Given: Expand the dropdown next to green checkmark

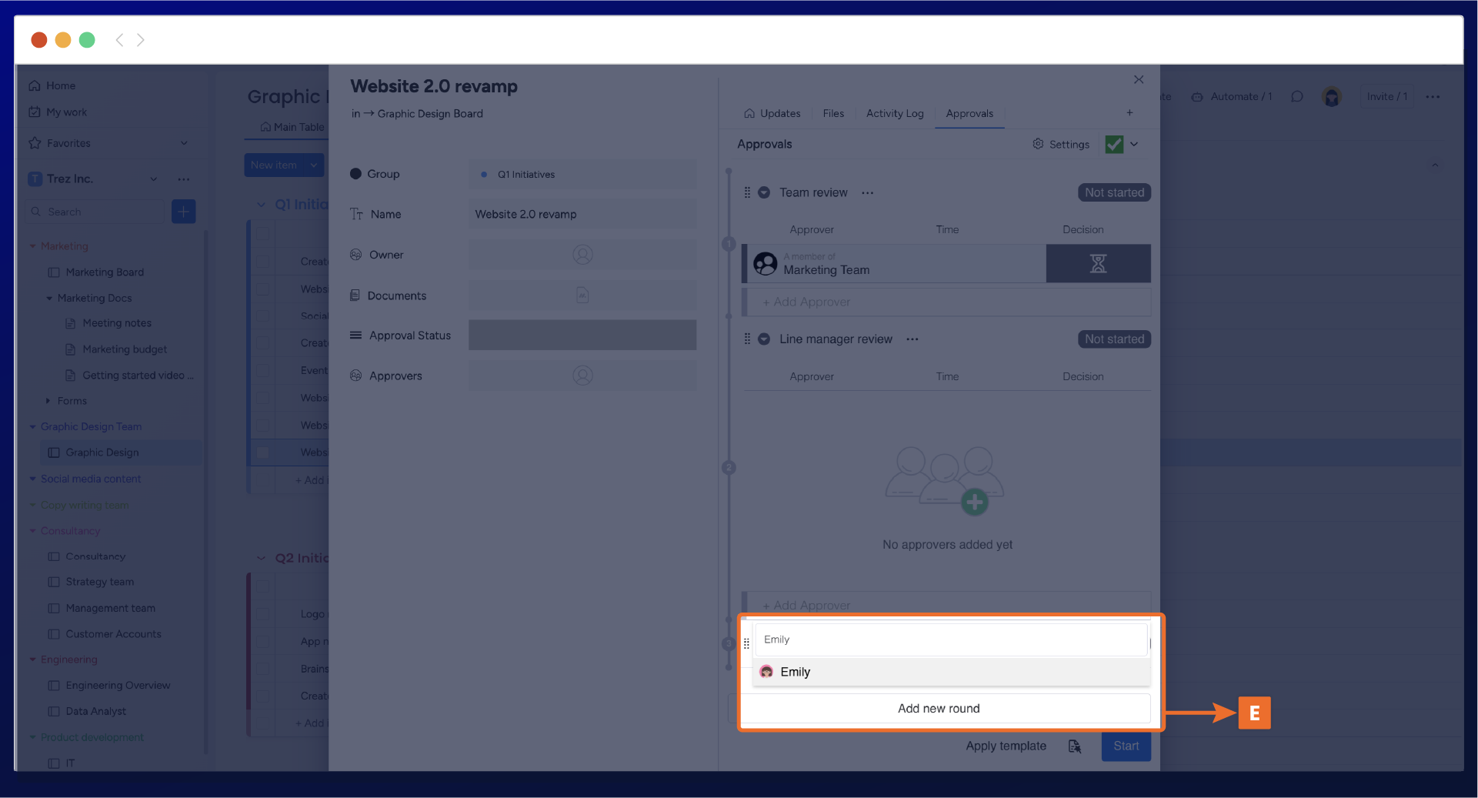Looking at the screenshot, I should [1134, 145].
